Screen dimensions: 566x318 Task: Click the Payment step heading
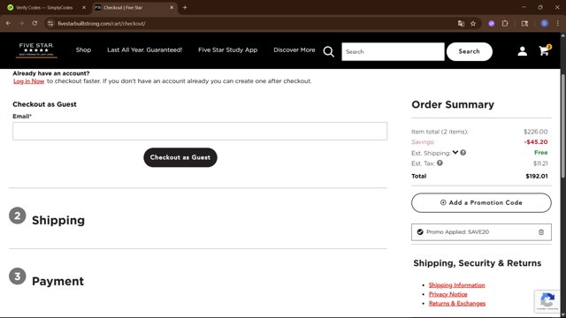click(57, 281)
